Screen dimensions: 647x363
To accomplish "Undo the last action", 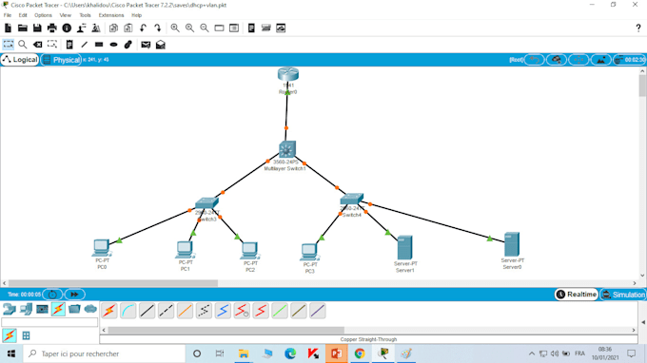I will tap(143, 28).
